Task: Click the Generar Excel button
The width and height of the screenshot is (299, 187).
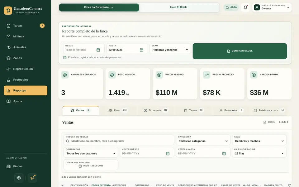Action: tap(240, 51)
